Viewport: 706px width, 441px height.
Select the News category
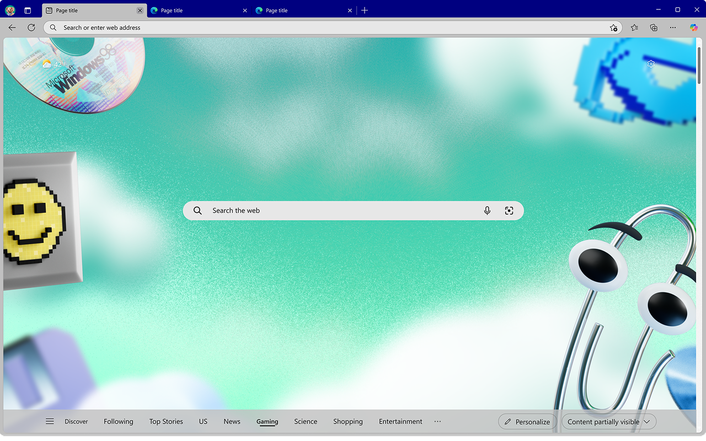click(232, 422)
